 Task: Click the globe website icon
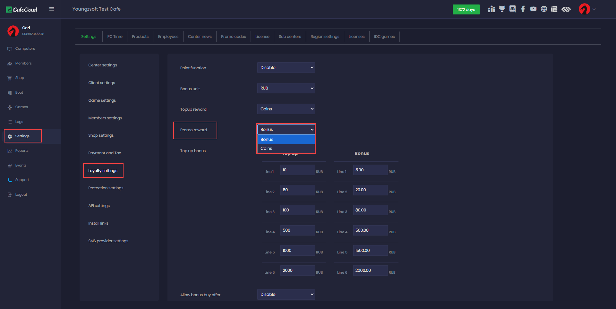pyautogui.click(x=544, y=9)
